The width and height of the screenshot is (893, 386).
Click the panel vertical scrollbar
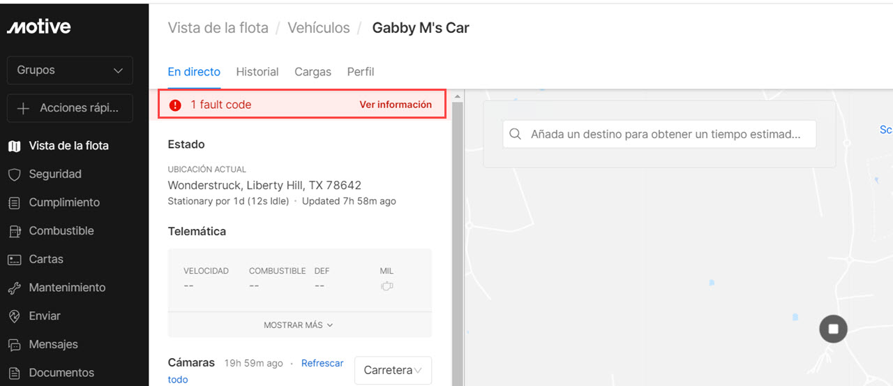[x=458, y=237]
